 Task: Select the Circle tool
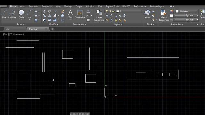click(21, 14)
